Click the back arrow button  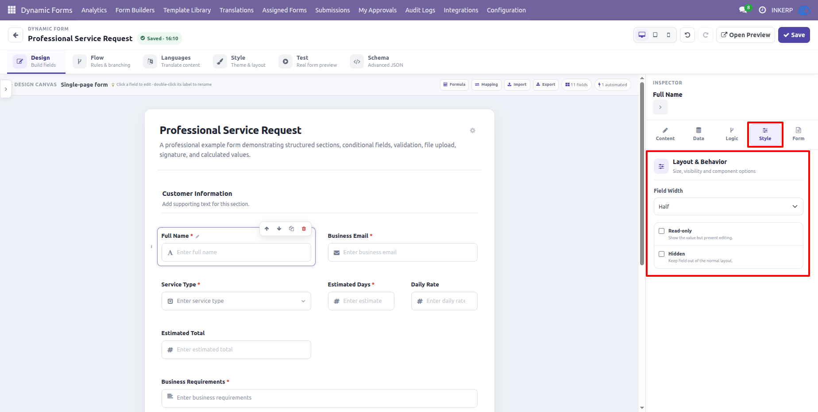(15, 35)
